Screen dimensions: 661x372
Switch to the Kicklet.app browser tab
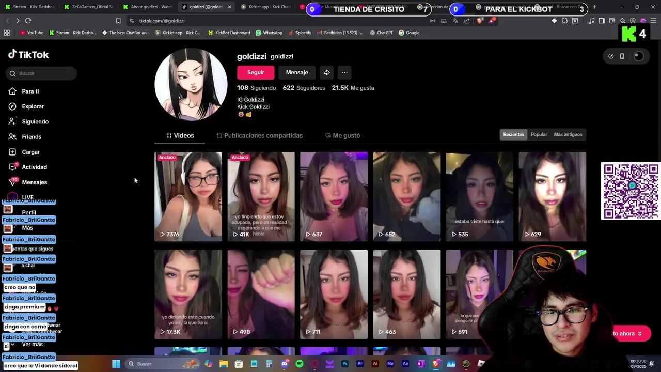(265, 7)
